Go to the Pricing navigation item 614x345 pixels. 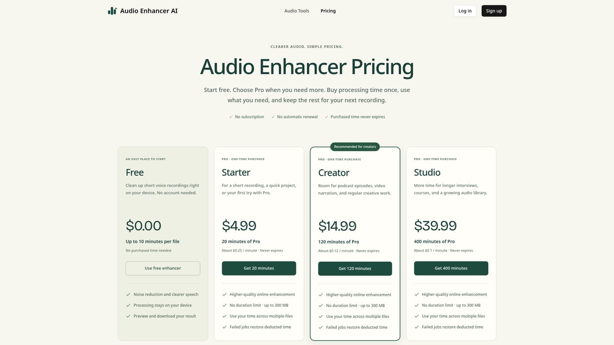click(x=328, y=11)
